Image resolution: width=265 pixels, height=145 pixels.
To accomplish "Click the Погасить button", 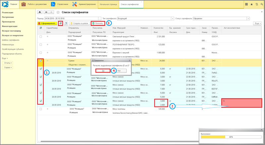I will [98, 23].
